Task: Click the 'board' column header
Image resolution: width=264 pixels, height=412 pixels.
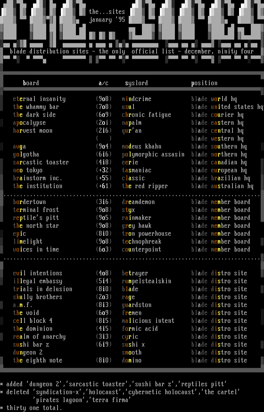Action: [31, 83]
